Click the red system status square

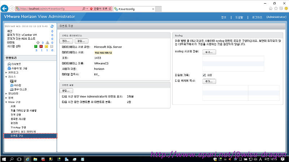tap(41, 46)
